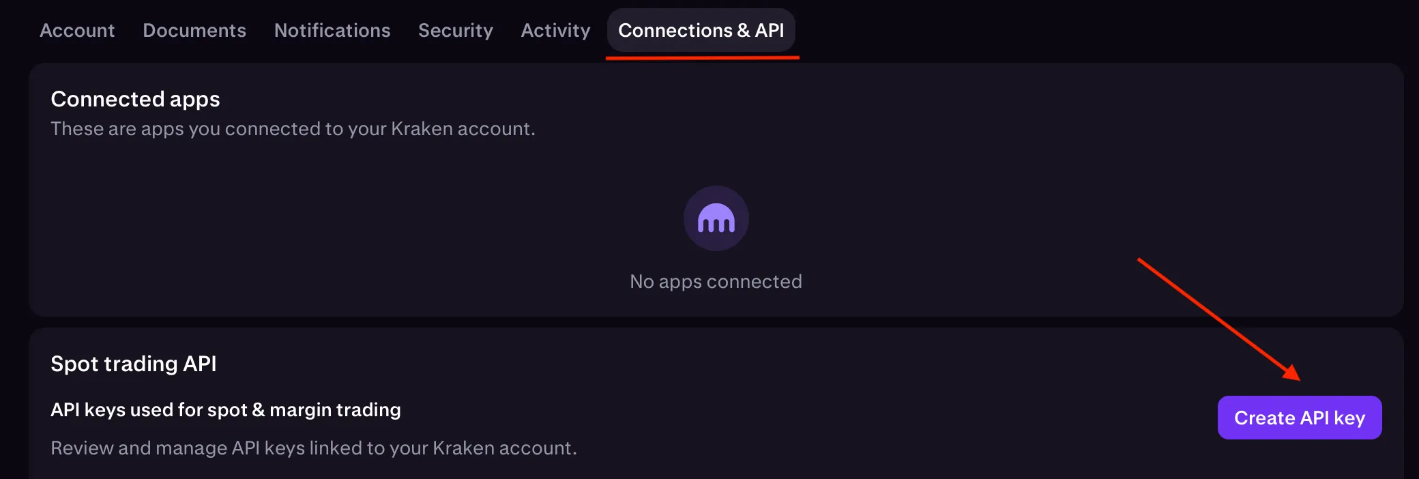Click the tail end of the red arrow

point(1141,261)
